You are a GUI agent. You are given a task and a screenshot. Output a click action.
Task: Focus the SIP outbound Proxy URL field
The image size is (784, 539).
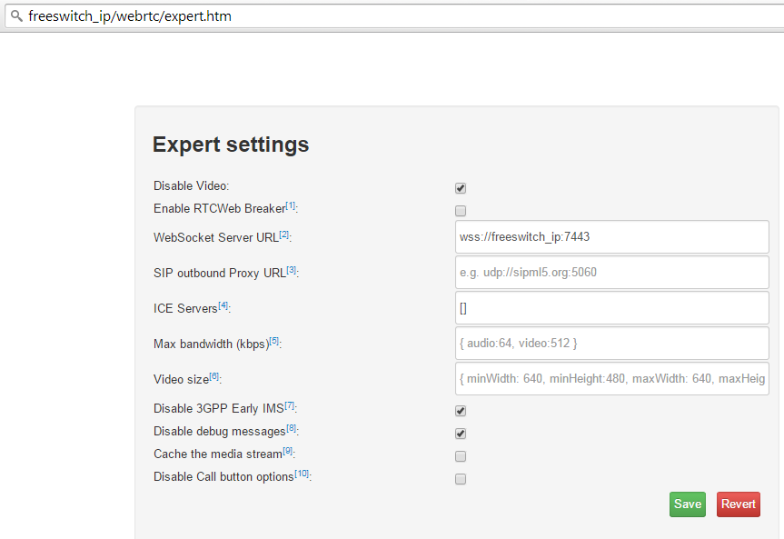pos(612,273)
